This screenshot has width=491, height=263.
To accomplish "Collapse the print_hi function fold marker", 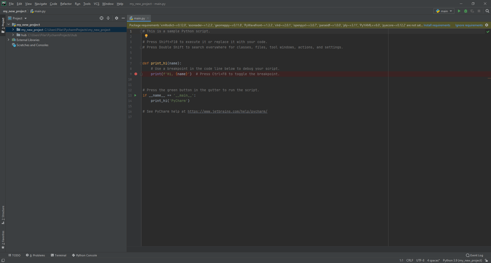I will tap(141, 63).
